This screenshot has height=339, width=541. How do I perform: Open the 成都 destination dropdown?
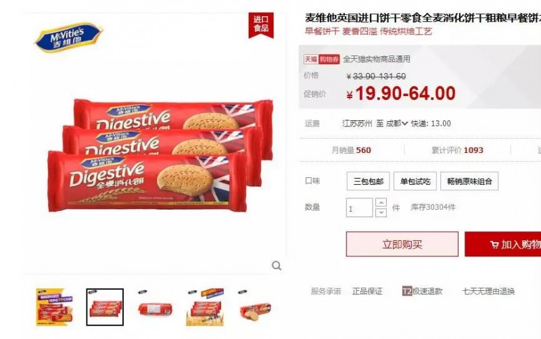coord(397,124)
